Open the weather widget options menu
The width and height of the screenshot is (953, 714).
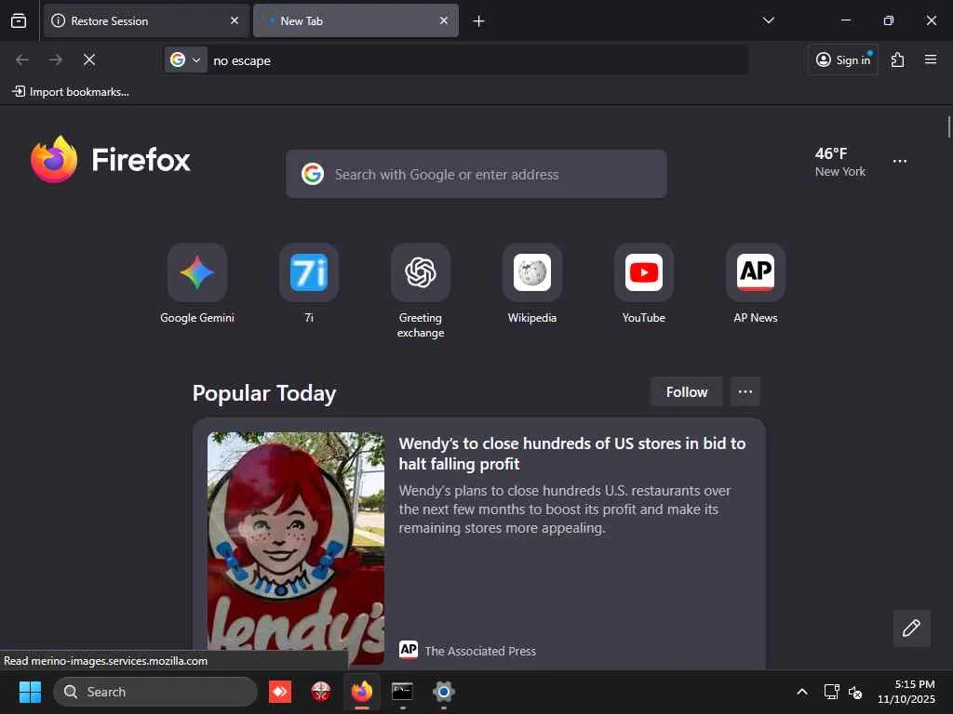coord(900,162)
